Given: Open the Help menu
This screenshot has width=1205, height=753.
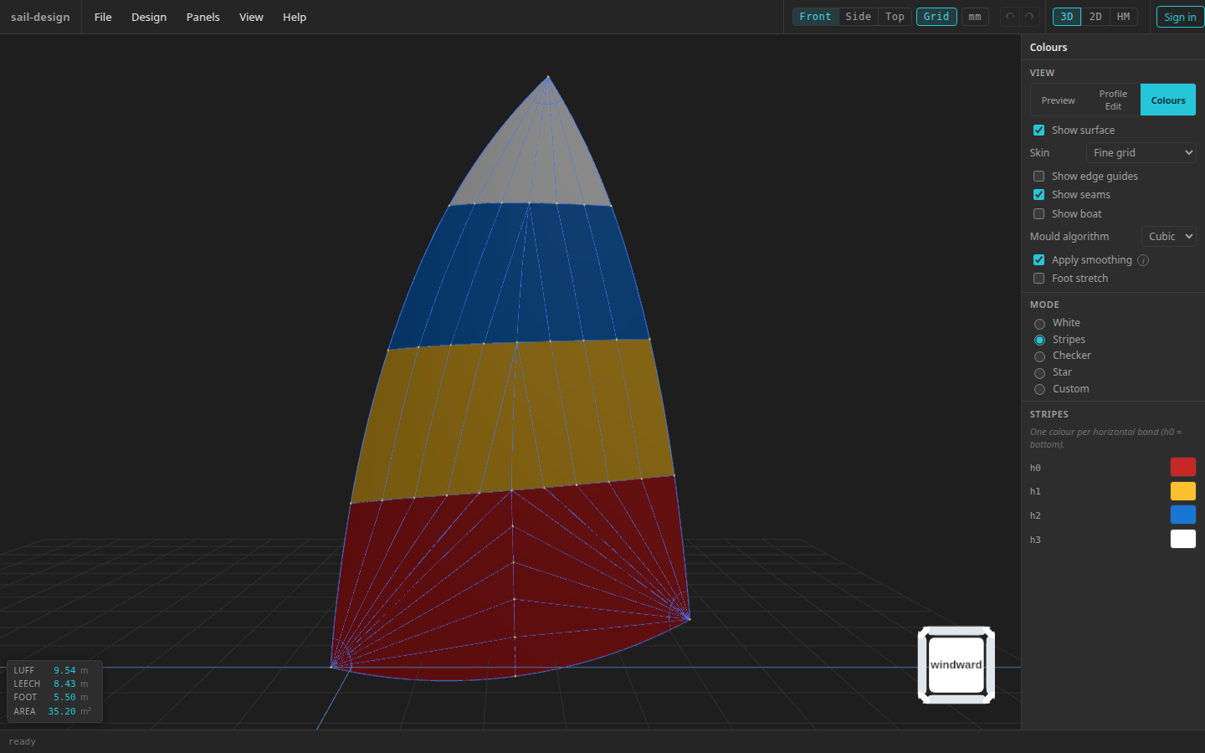Looking at the screenshot, I should pyautogui.click(x=295, y=17).
